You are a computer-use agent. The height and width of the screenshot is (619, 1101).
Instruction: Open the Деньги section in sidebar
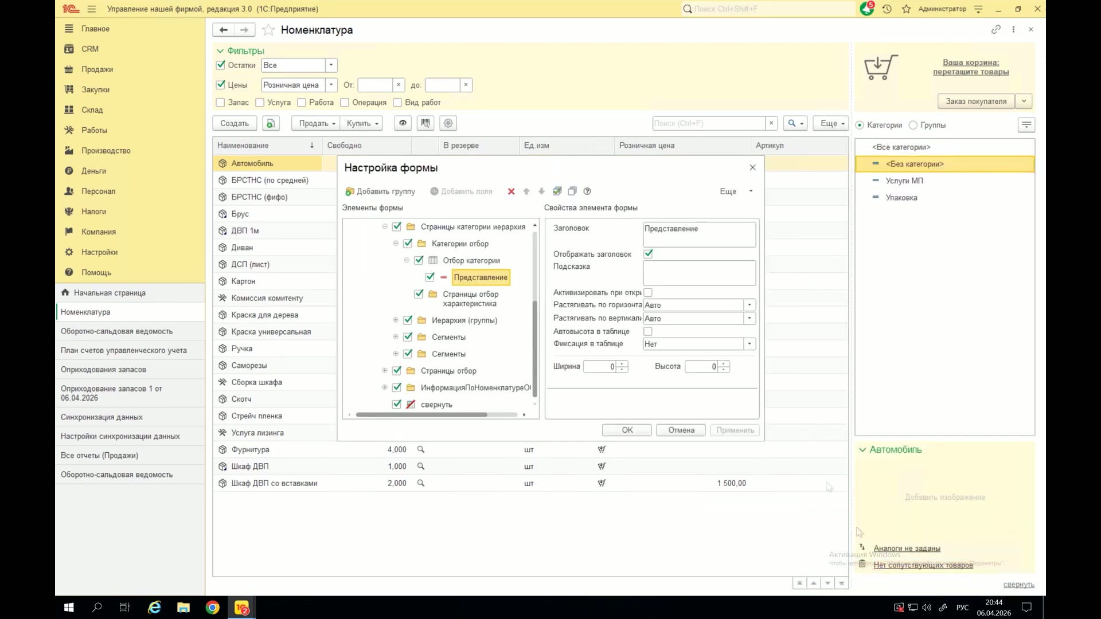click(x=93, y=171)
